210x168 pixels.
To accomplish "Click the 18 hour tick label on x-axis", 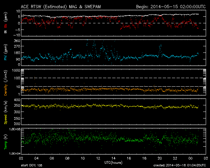I will pyautogui.click(x=144, y=158).
